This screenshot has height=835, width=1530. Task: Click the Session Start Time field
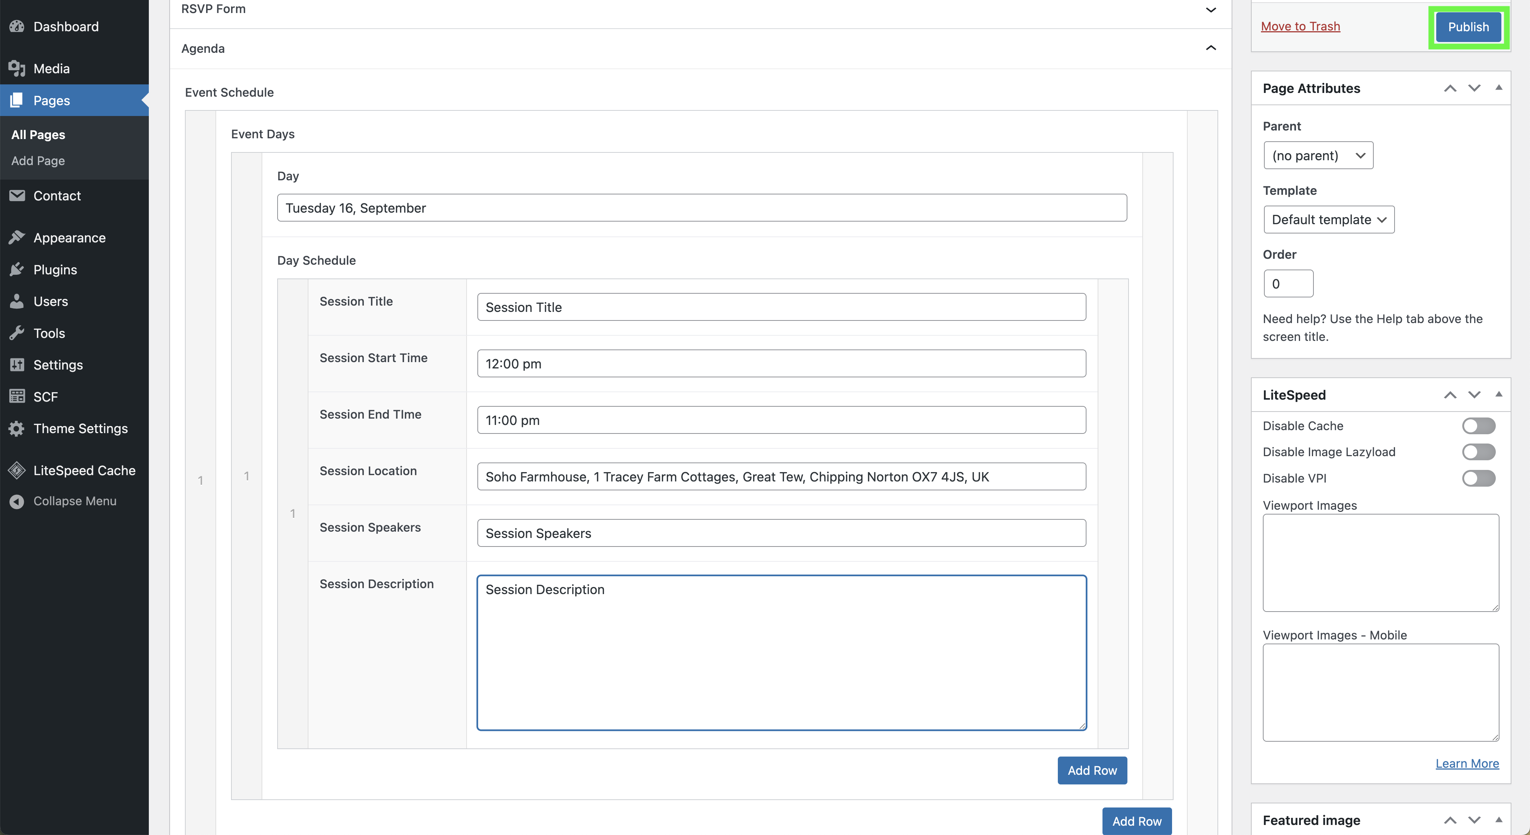781,364
